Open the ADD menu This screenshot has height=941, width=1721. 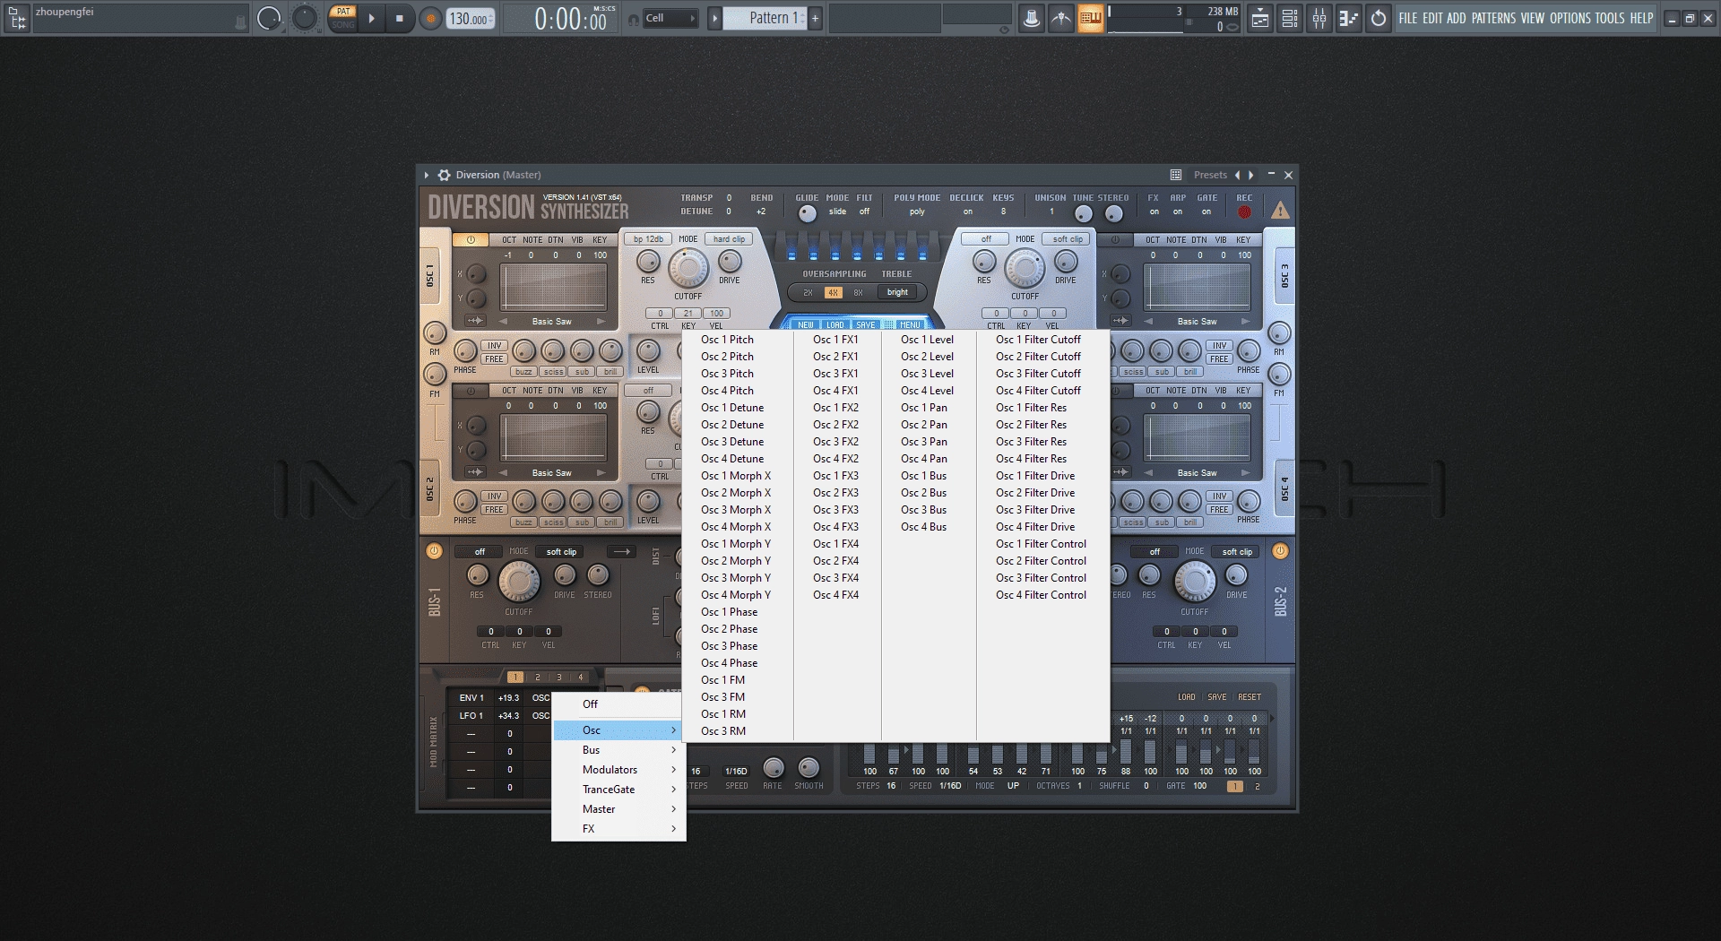(1457, 18)
